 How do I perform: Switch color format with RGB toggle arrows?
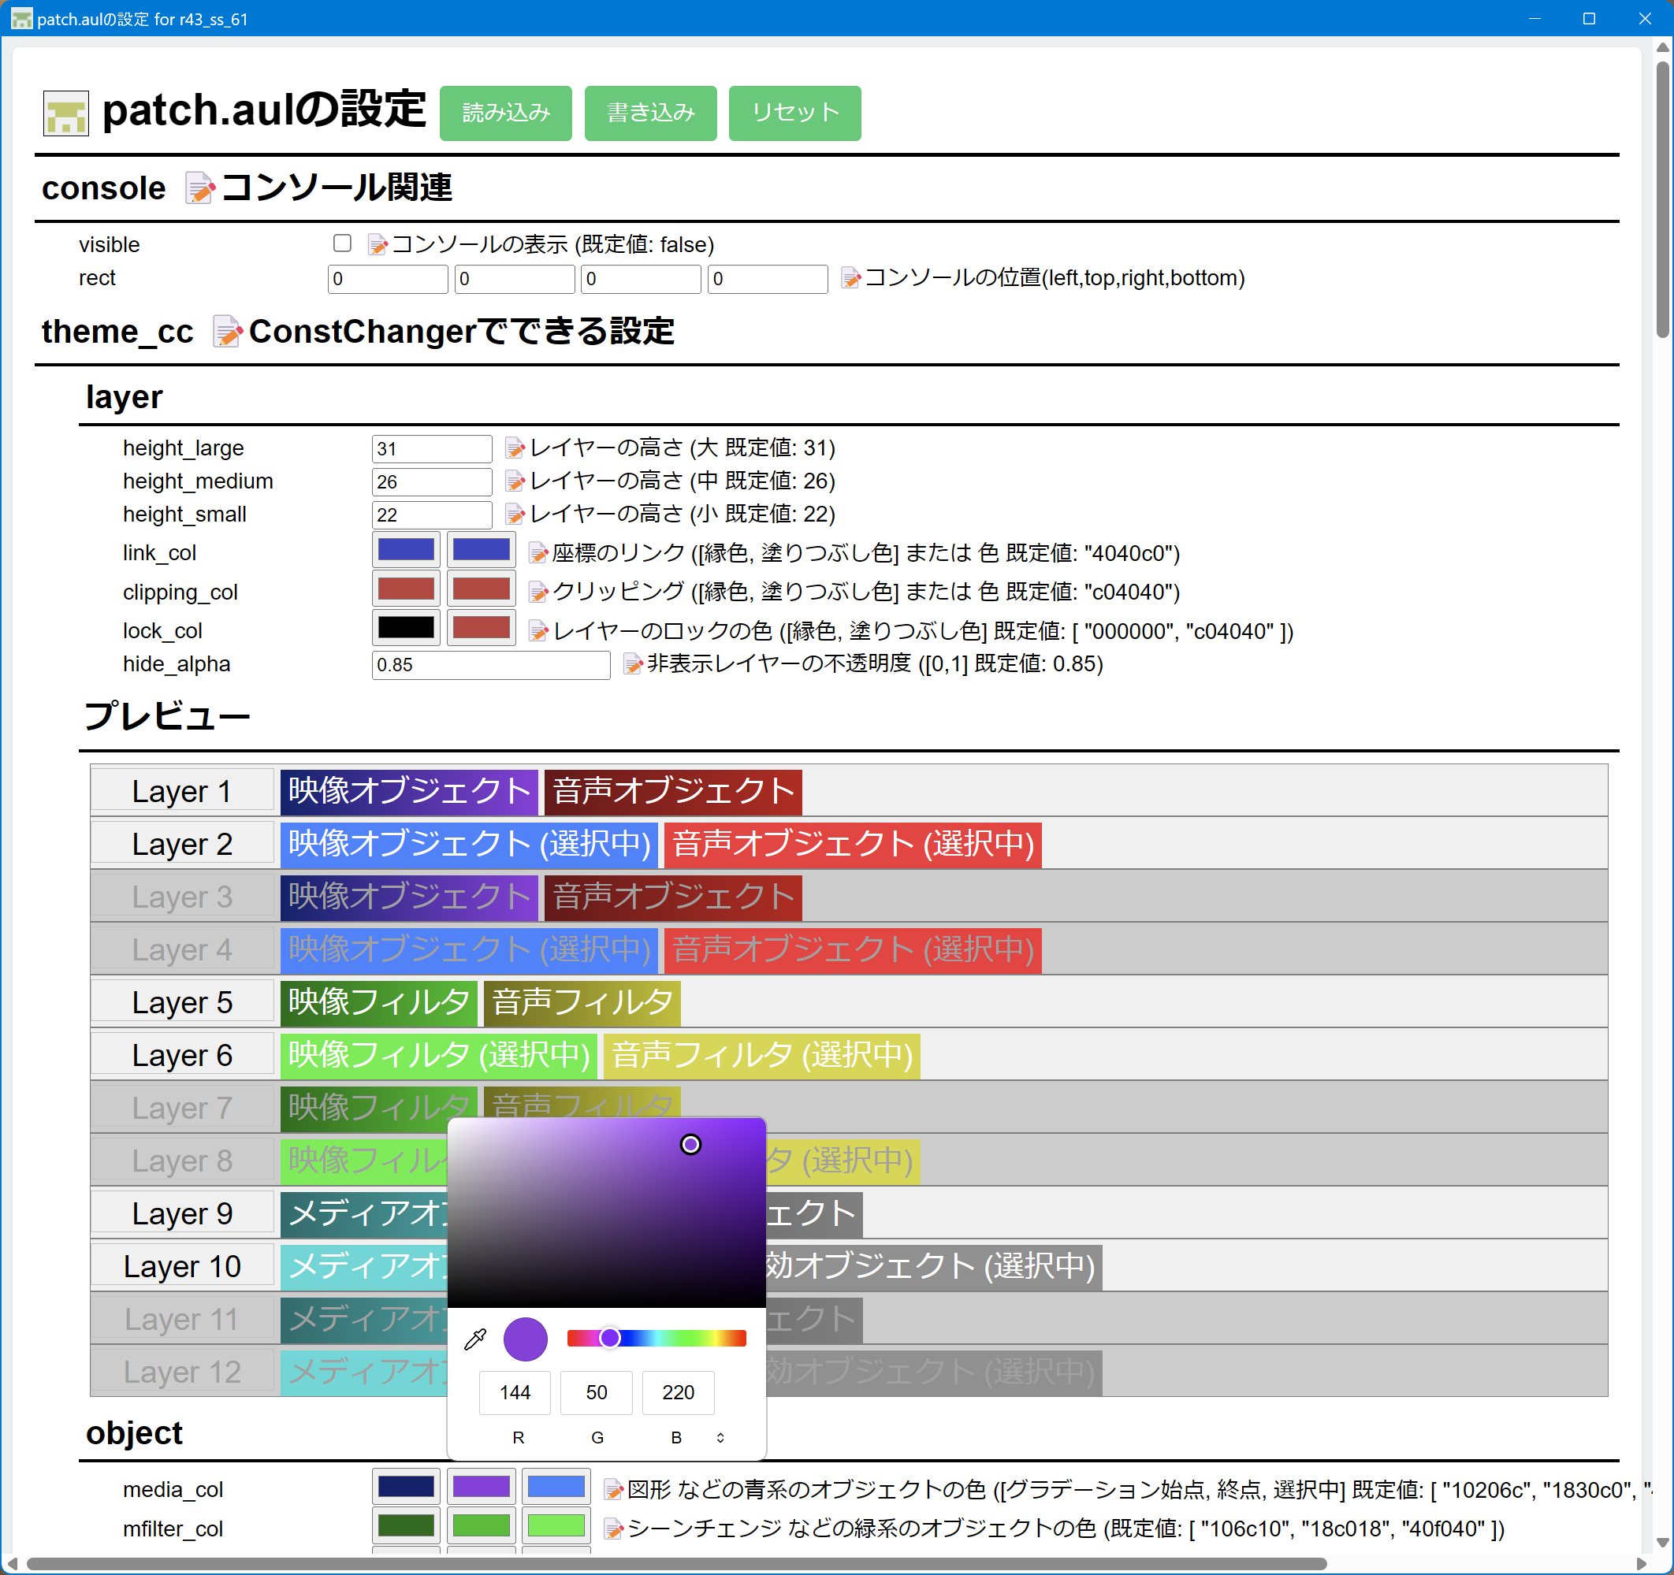pos(720,1438)
